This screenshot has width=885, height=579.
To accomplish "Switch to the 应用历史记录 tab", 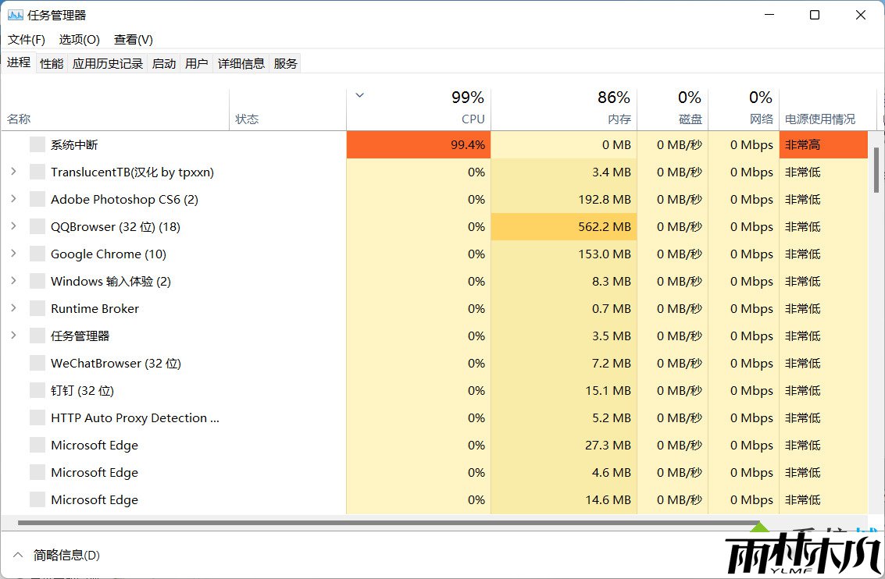I will [x=107, y=64].
